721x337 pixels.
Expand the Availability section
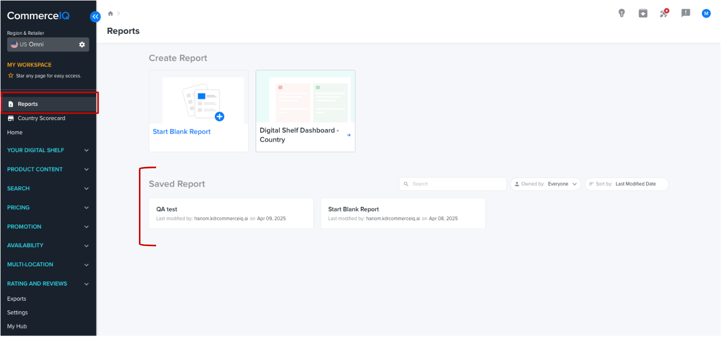48,245
